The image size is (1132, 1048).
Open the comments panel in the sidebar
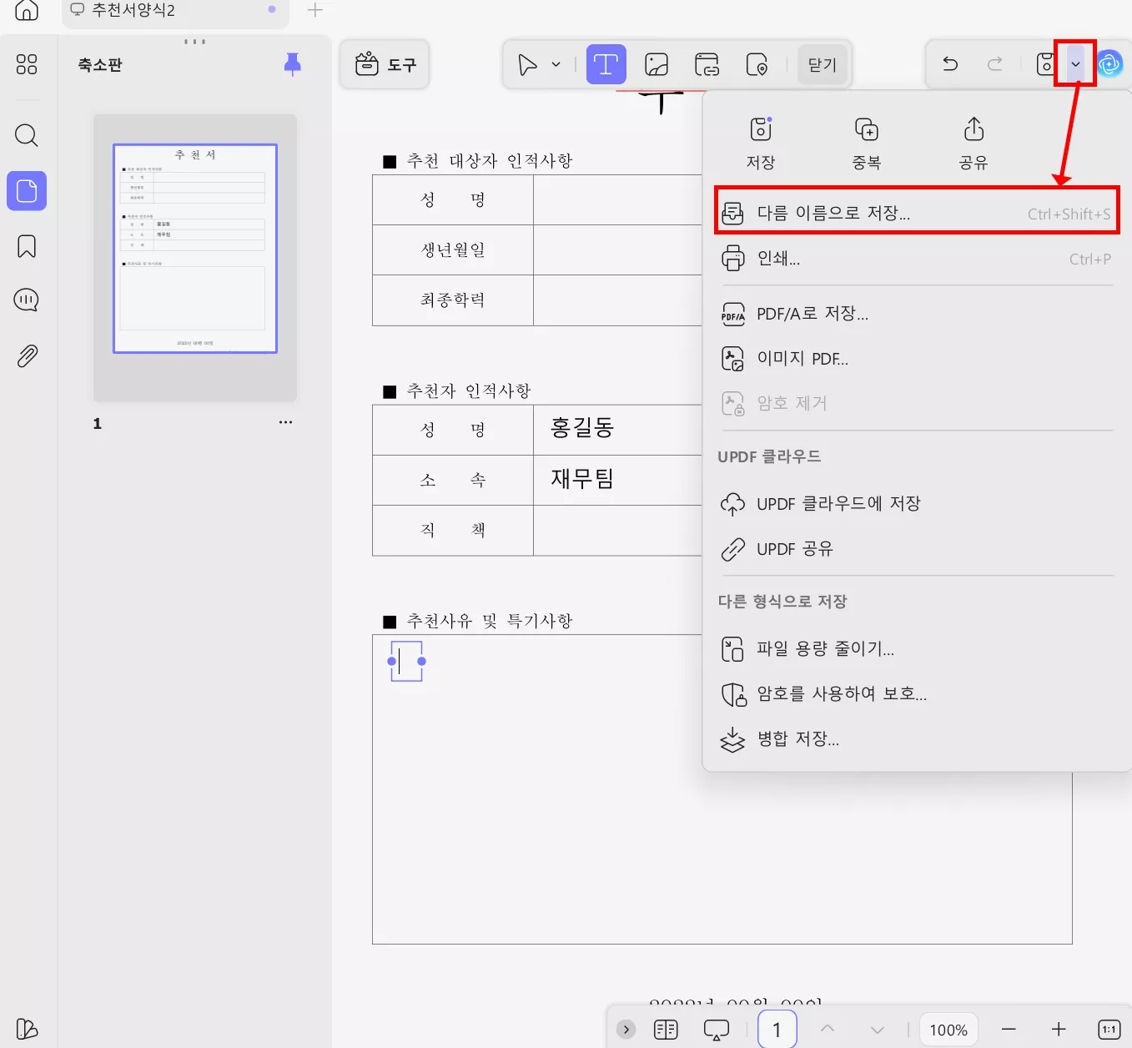point(26,300)
